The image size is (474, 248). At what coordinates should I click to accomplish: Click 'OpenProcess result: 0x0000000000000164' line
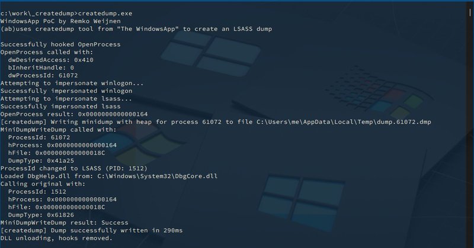74,114
